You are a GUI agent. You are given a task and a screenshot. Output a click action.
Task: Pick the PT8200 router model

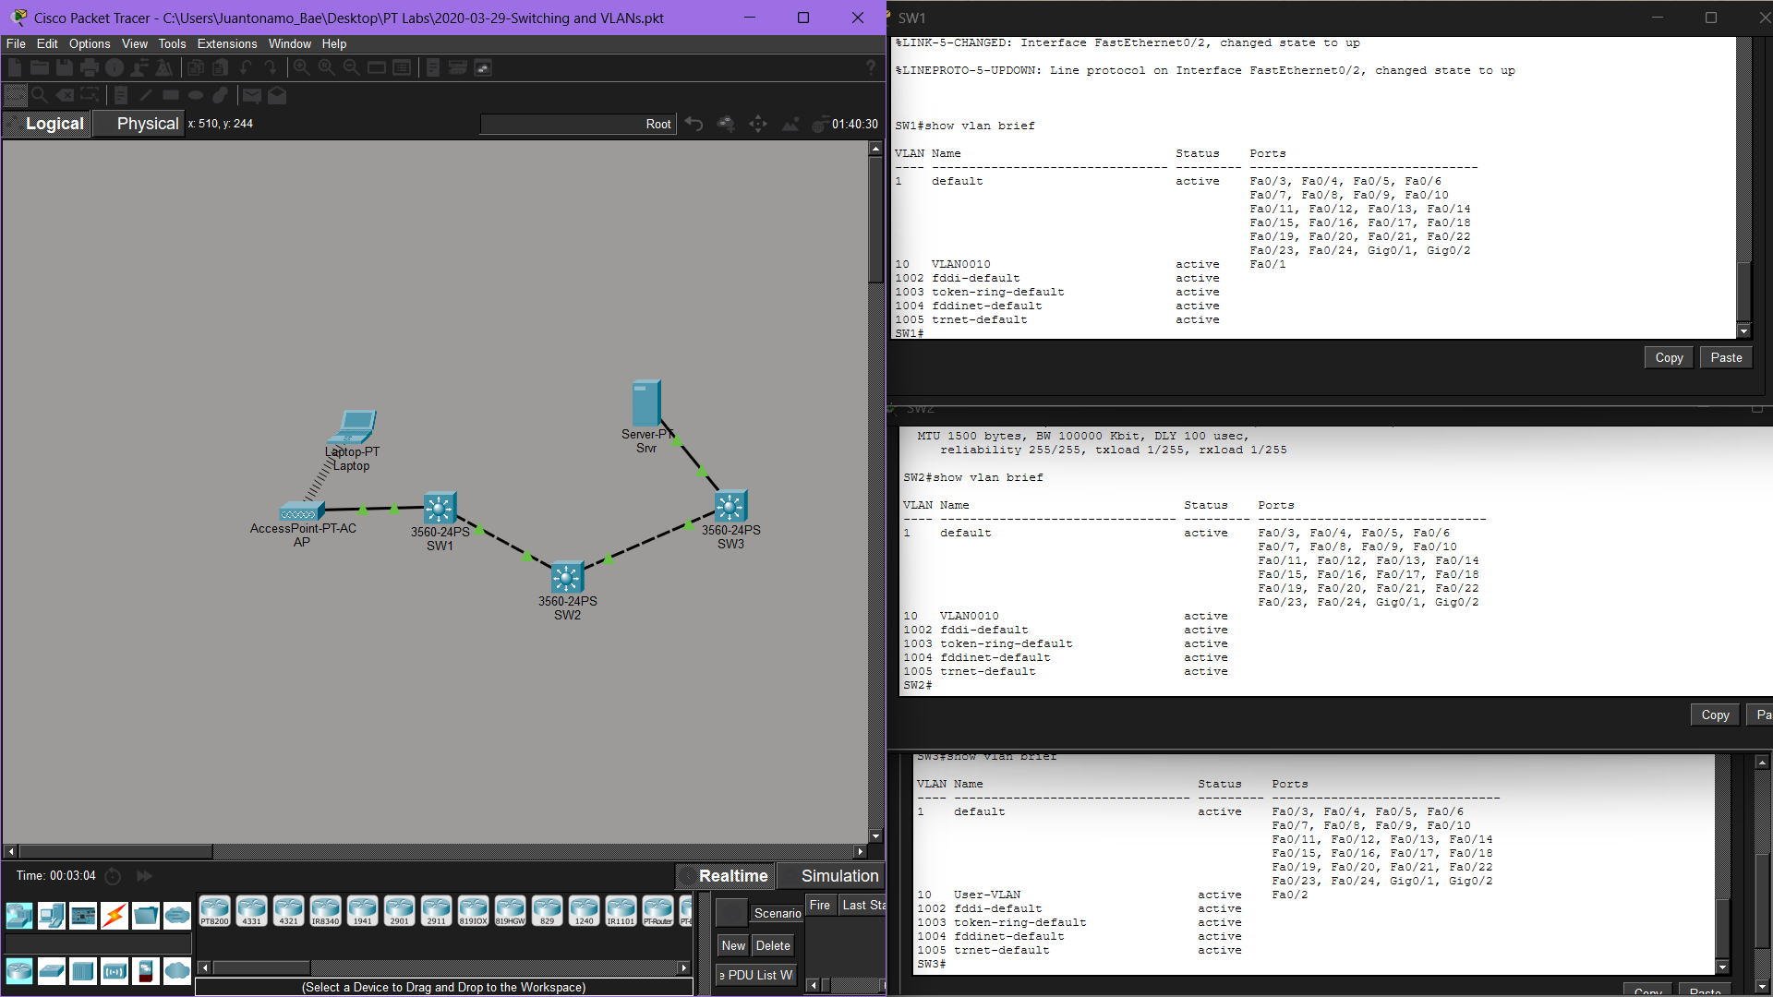tap(214, 910)
